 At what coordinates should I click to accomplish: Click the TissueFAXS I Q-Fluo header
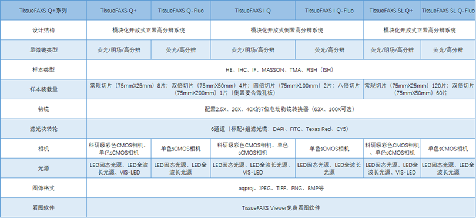click(x=329, y=11)
